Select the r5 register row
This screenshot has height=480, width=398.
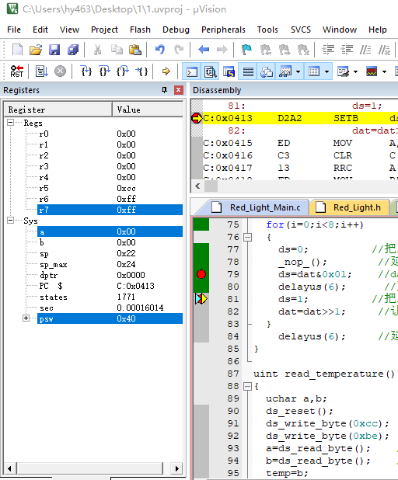(x=110, y=188)
